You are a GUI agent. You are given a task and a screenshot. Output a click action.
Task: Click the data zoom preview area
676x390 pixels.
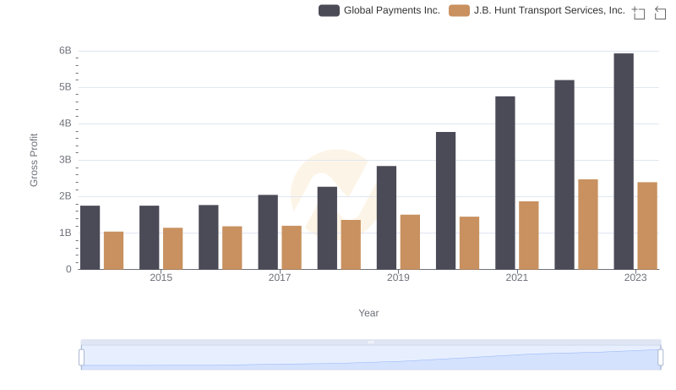click(x=371, y=358)
